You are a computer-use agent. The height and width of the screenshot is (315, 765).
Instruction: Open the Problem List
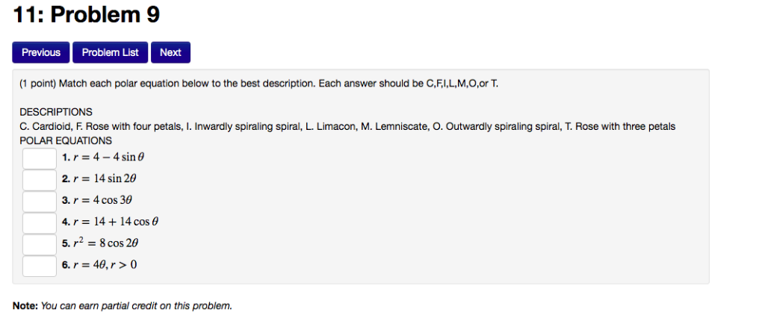[111, 53]
